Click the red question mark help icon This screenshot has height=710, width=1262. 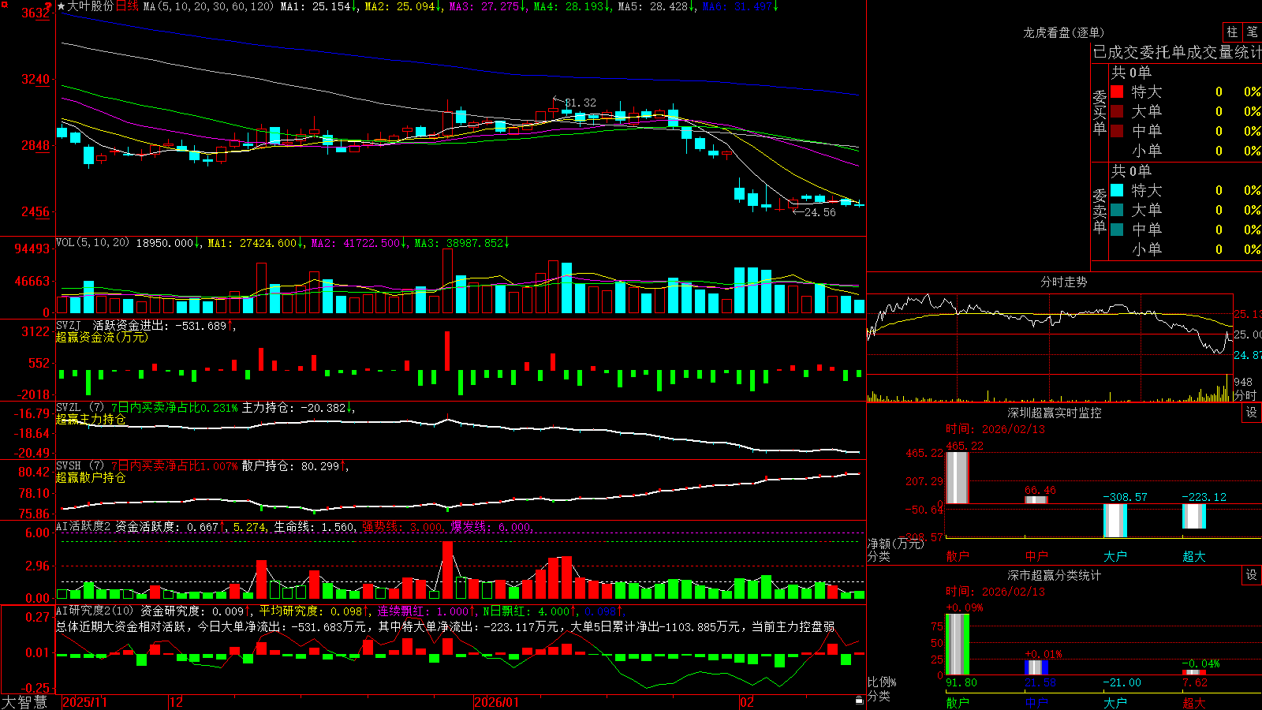(48, 6)
